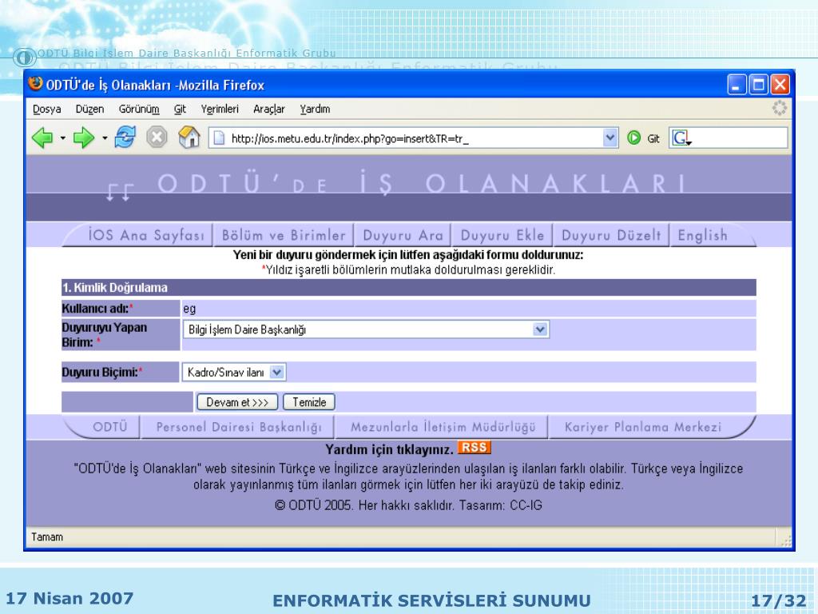Open the Git menu

180,109
